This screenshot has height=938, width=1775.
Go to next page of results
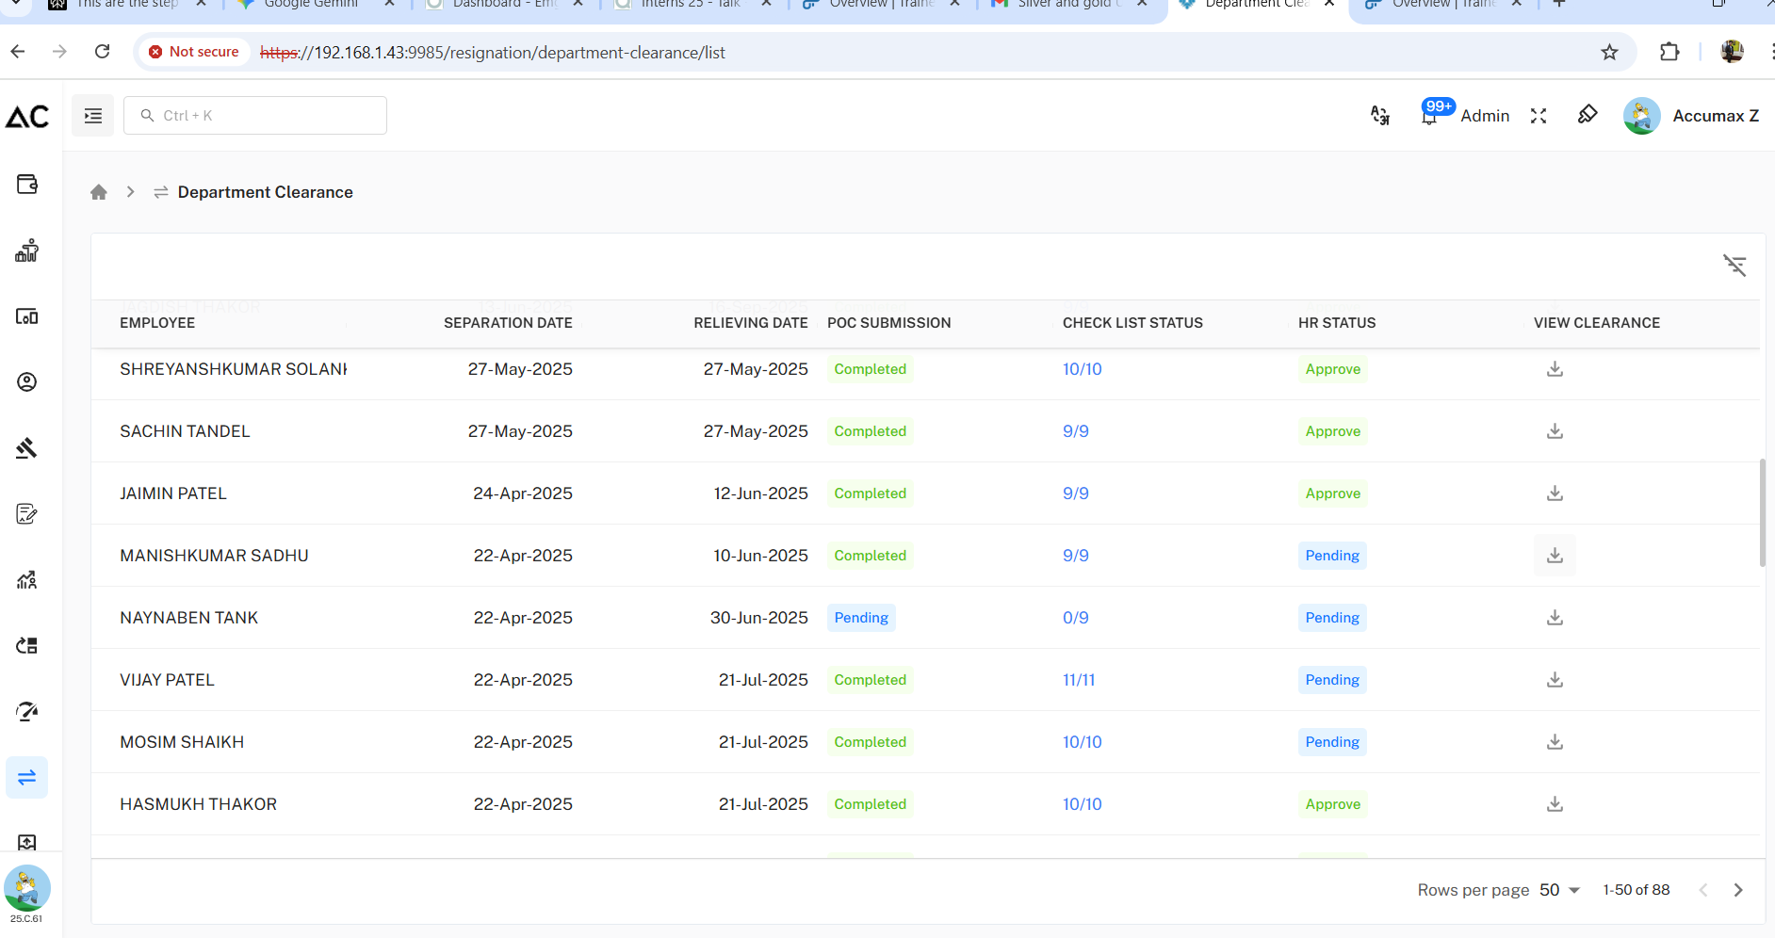(x=1738, y=890)
